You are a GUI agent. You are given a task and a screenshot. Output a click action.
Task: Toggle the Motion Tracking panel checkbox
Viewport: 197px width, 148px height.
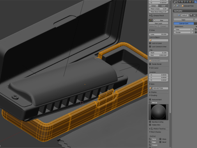tap(152, 129)
